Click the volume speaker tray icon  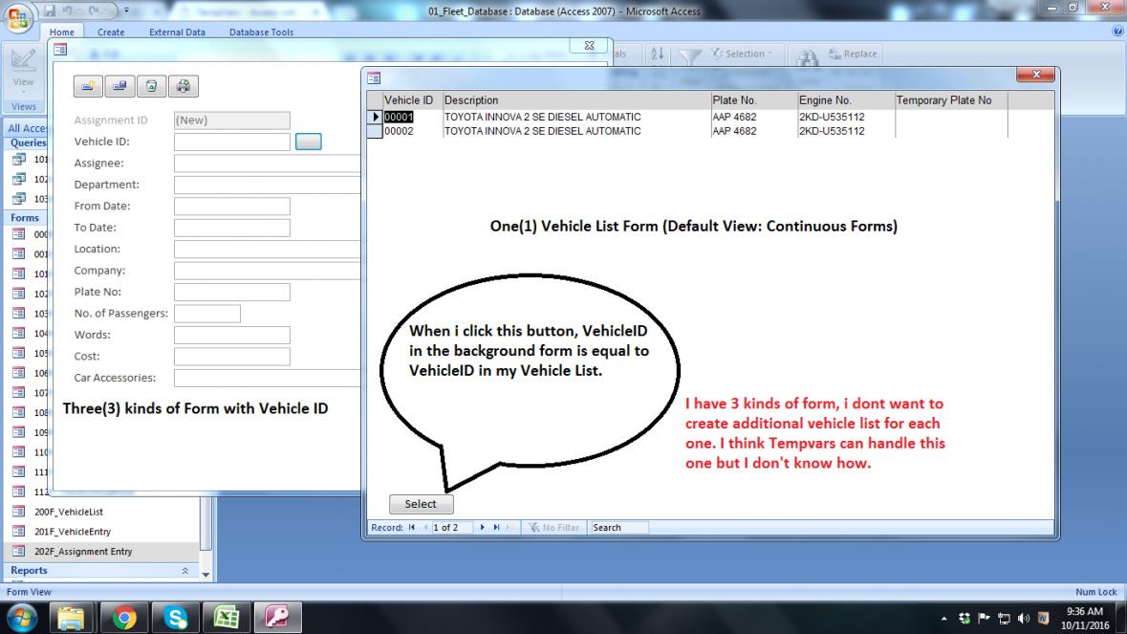(1024, 618)
